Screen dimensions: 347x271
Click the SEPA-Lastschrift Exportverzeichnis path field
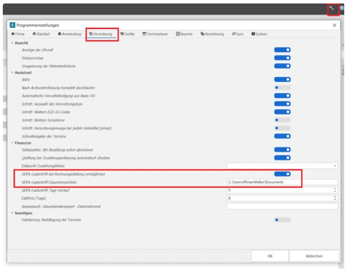[282, 182]
